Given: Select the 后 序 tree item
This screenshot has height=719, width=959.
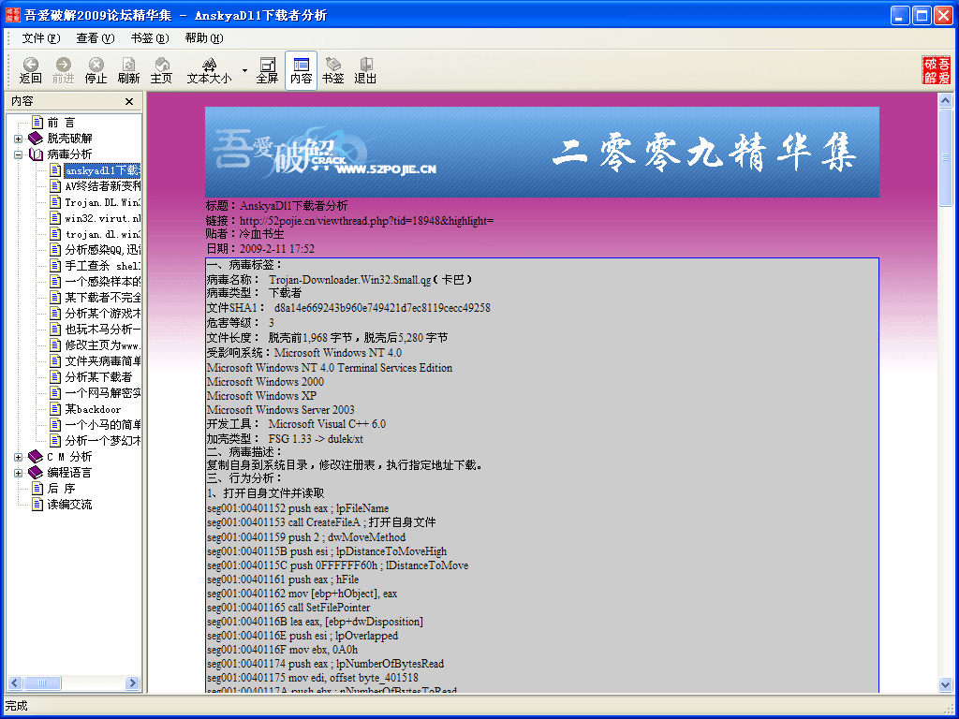Looking at the screenshot, I should coord(61,489).
